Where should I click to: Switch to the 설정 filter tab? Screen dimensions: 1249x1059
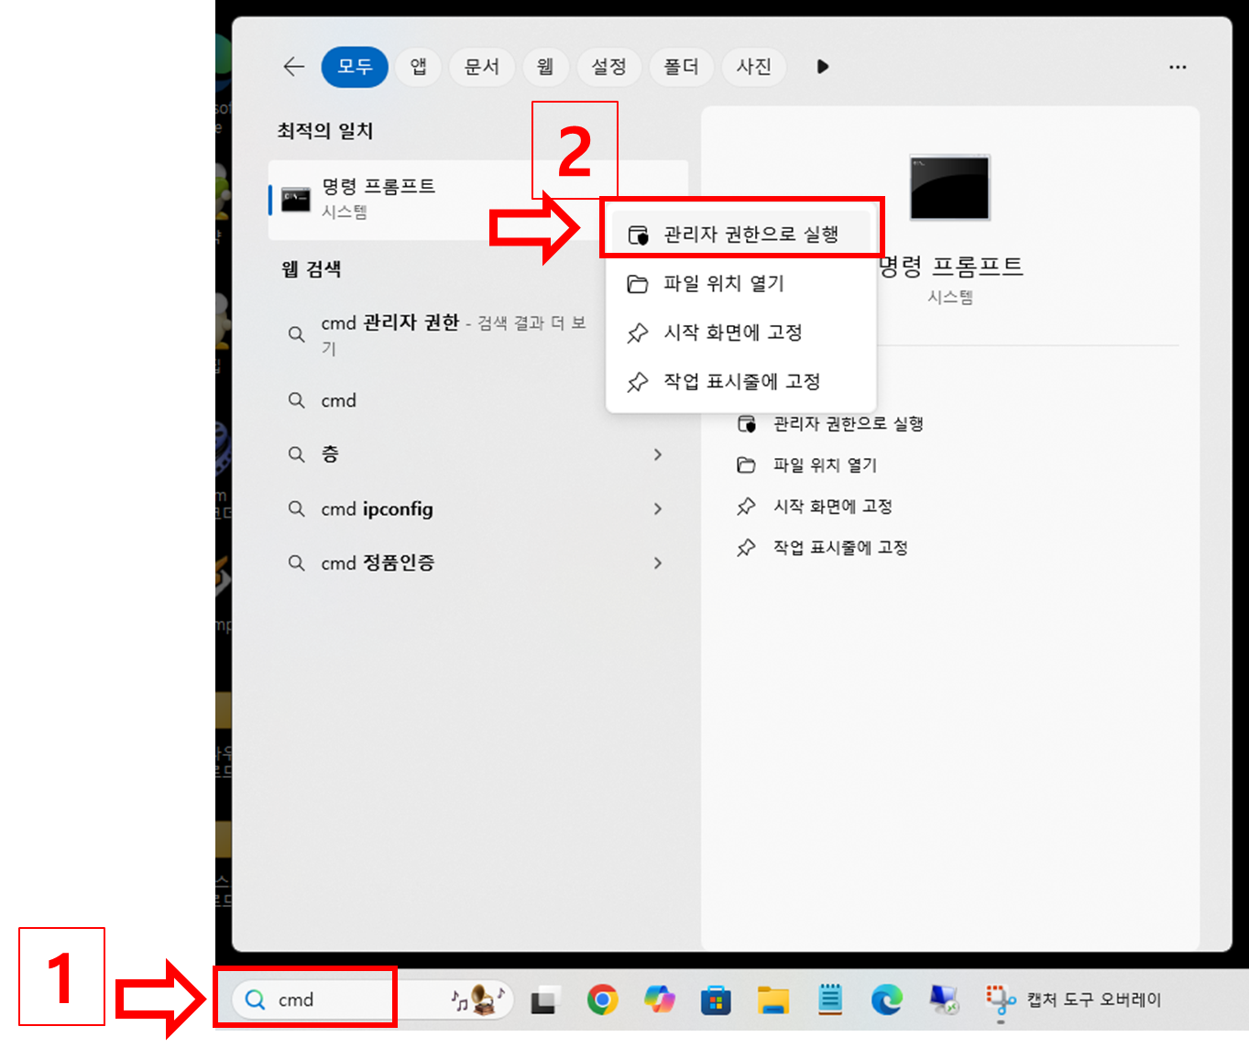(608, 67)
